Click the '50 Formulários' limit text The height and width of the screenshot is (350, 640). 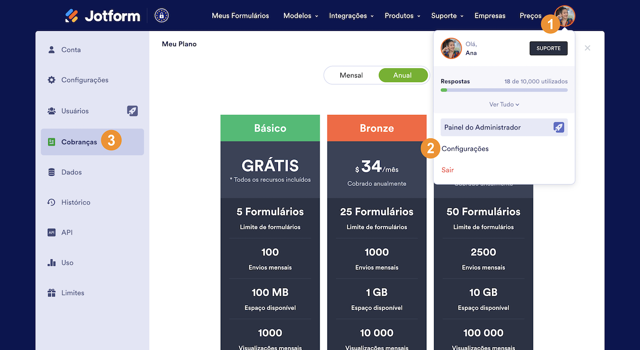pyautogui.click(x=484, y=212)
